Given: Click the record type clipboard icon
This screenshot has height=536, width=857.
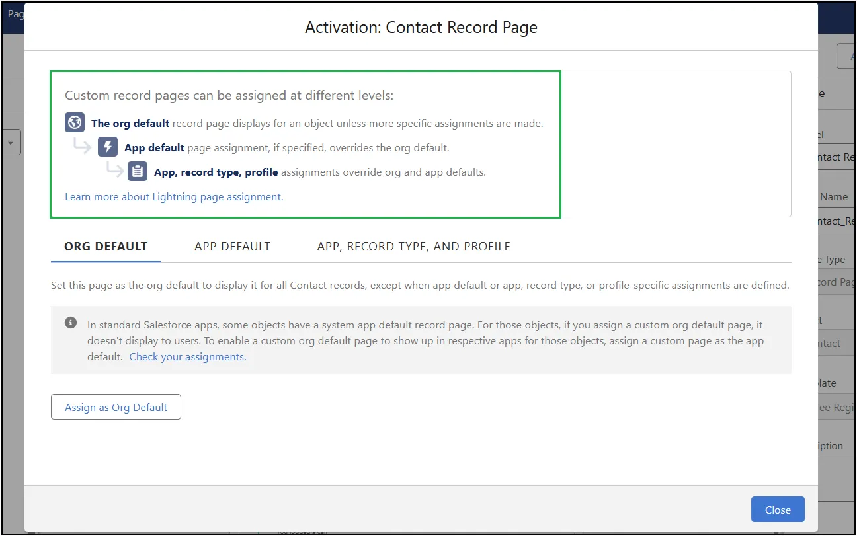Looking at the screenshot, I should coord(138,172).
